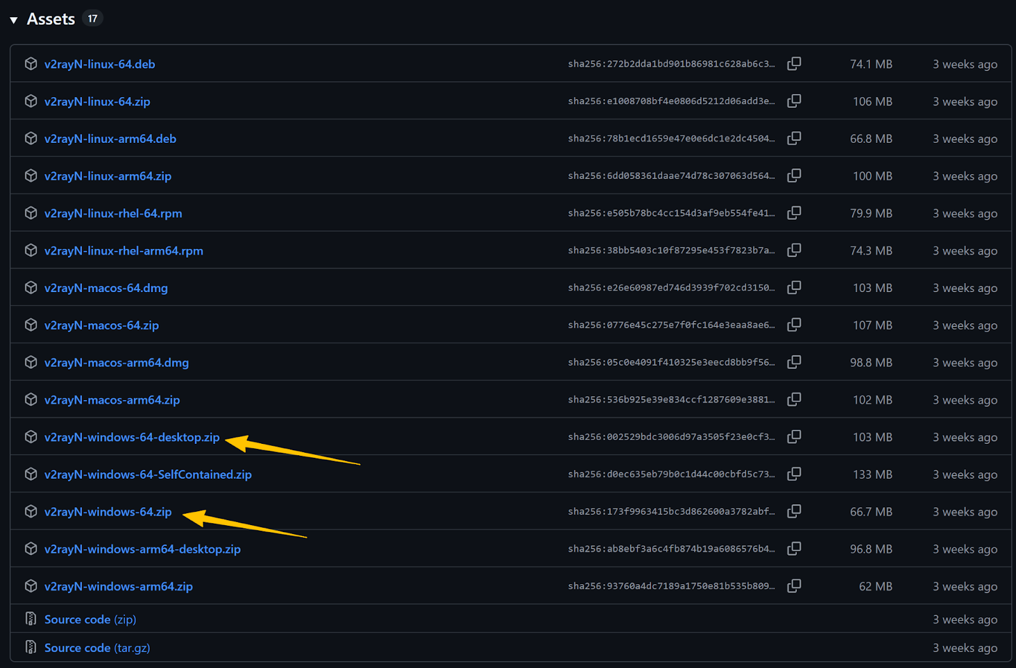This screenshot has height=668, width=1016.
Task: Collapse the Assets section triangle
Action: [13, 20]
